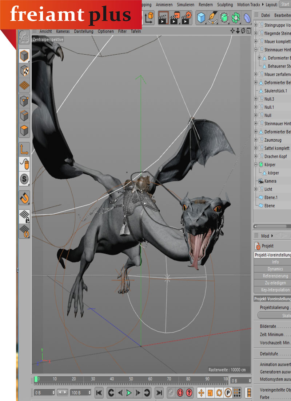Click the project scale button under Projektskalierung

[x=274, y=315]
